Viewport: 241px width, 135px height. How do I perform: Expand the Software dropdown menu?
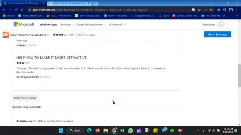pos(67,24)
